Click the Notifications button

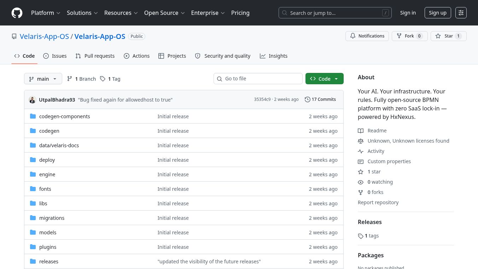pos(367,36)
